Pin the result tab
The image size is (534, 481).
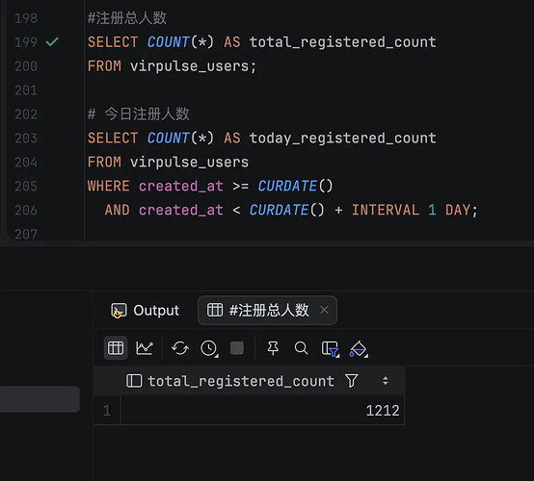pos(273,348)
